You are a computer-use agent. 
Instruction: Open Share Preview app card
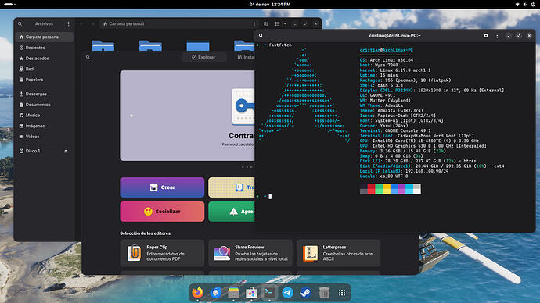[250, 253]
